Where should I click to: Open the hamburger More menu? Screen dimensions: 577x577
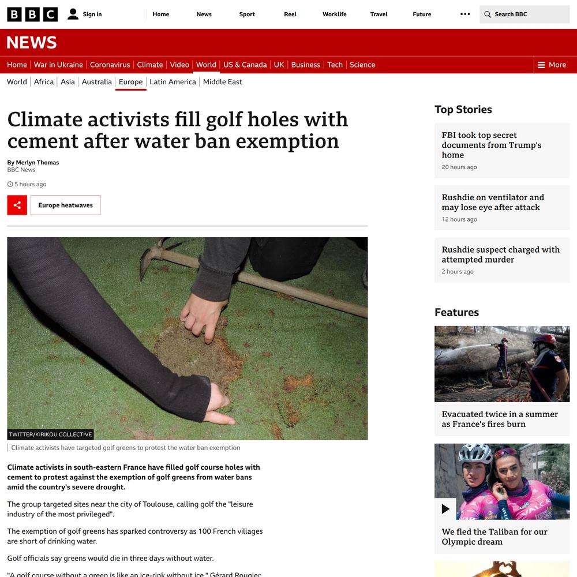[x=552, y=65]
